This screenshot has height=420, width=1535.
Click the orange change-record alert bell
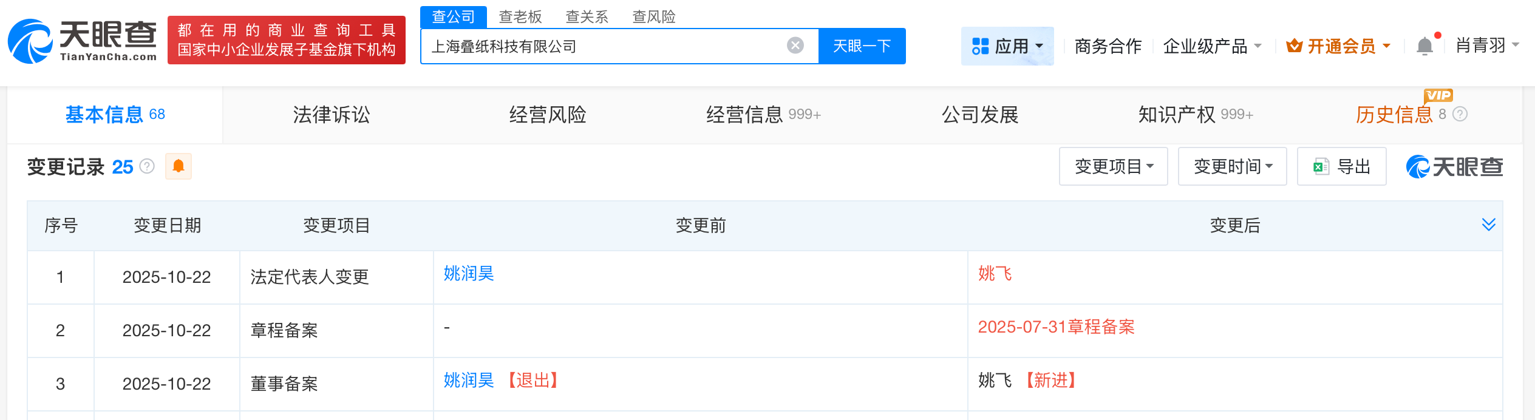(x=179, y=166)
